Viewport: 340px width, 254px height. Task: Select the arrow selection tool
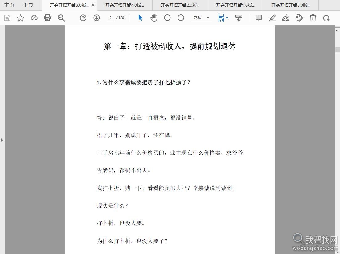[x=140, y=18]
